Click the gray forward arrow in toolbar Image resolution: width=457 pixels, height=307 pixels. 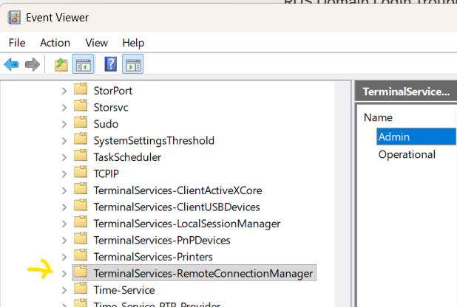[x=33, y=64]
